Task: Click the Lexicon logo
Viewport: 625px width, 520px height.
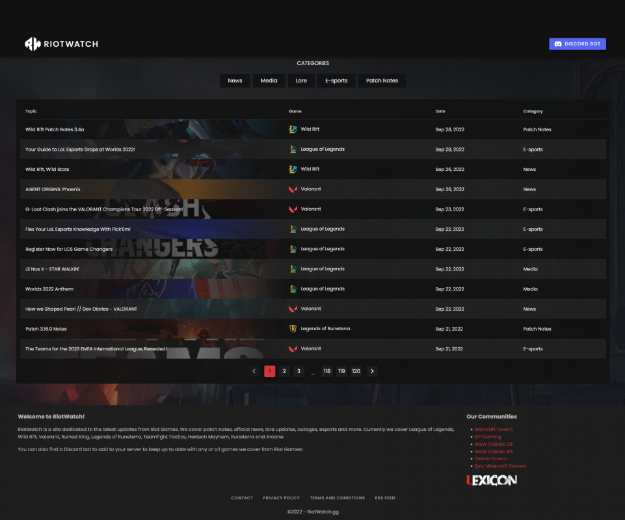Action: tap(492, 480)
